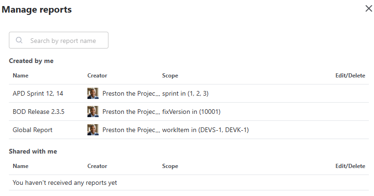374x196 pixels.
Task: Select the "workItem in (DEVS-1, DEVK-1)" scope
Action: point(205,130)
